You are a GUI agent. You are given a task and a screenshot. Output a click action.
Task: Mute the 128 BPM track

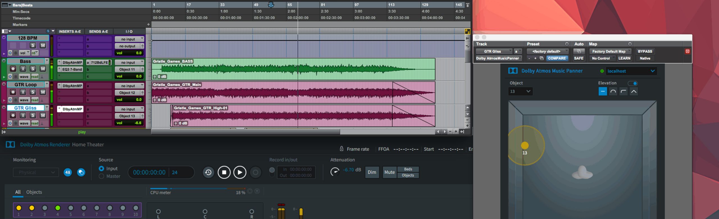click(x=43, y=45)
